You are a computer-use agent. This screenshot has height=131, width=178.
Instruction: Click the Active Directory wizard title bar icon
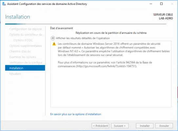[x=4, y=4]
